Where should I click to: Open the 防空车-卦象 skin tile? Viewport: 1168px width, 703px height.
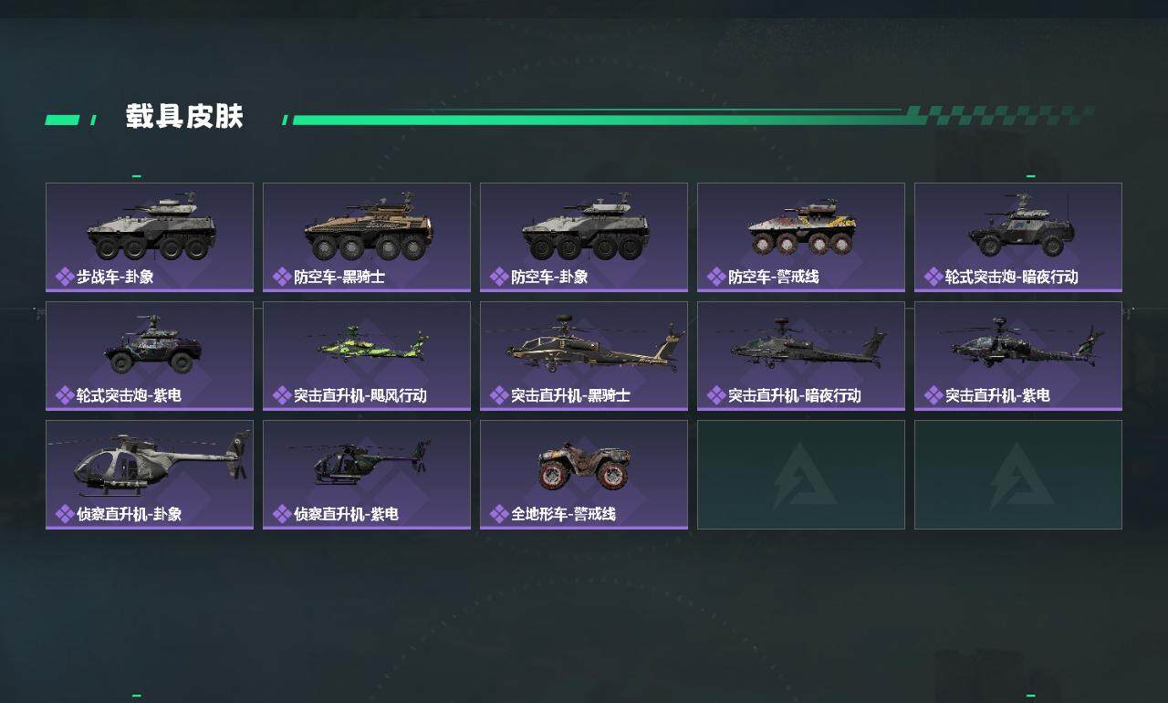(584, 237)
